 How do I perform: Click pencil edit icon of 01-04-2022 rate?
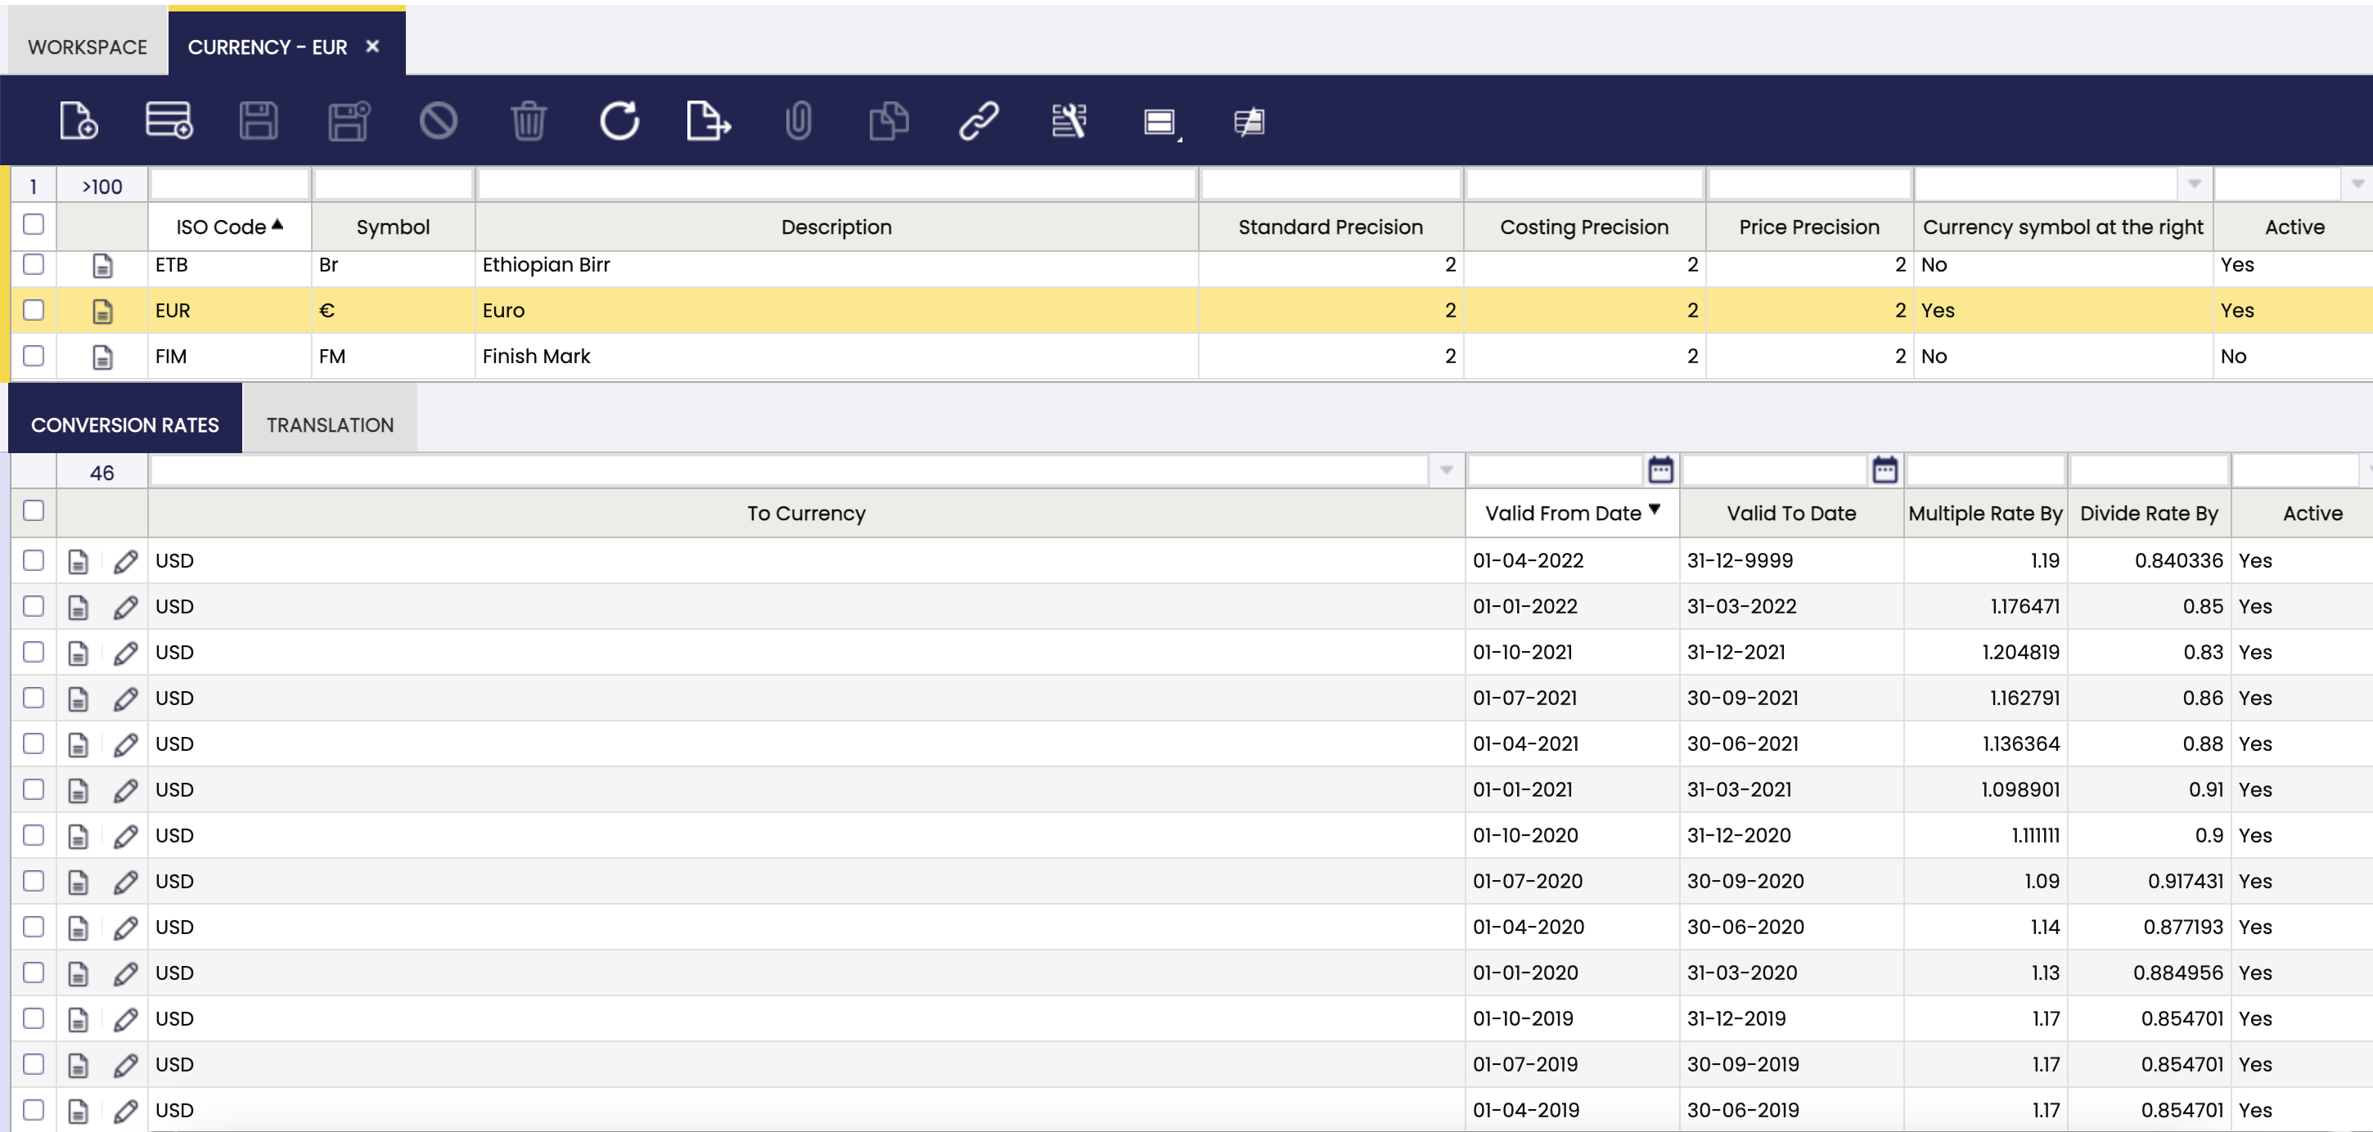pos(125,561)
